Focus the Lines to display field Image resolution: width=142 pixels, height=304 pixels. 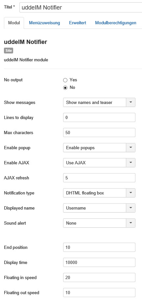click(99, 117)
